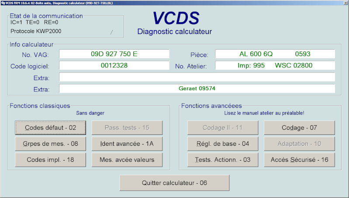Screen dimensions: 349x198
Task: Click the Pièce: label
Action: click(x=199, y=55)
